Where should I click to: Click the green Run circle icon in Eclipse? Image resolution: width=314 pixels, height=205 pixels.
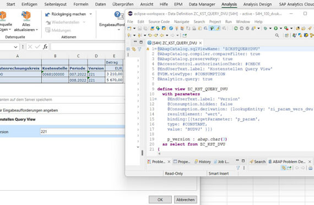(276, 29)
